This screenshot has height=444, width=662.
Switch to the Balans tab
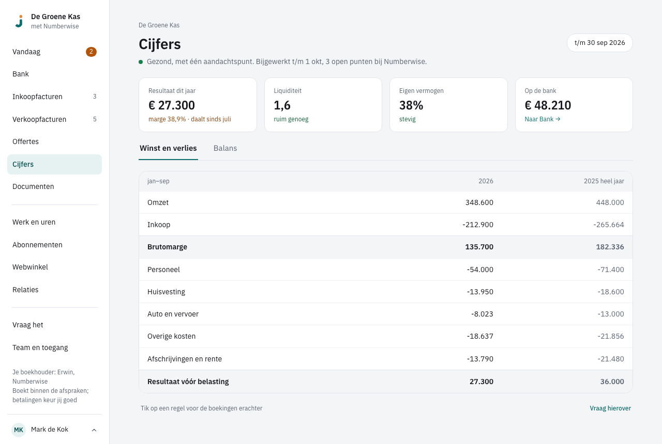[x=225, y=148]
